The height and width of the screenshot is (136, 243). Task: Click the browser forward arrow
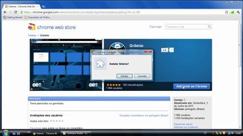[10, 12]
